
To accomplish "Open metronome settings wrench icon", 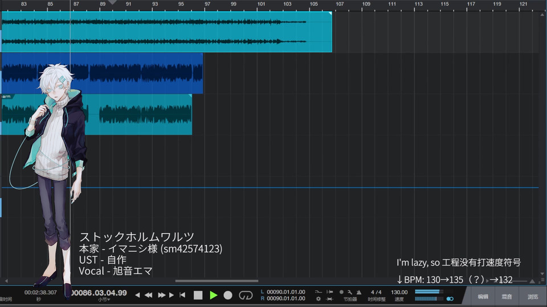I will point(349,292).
